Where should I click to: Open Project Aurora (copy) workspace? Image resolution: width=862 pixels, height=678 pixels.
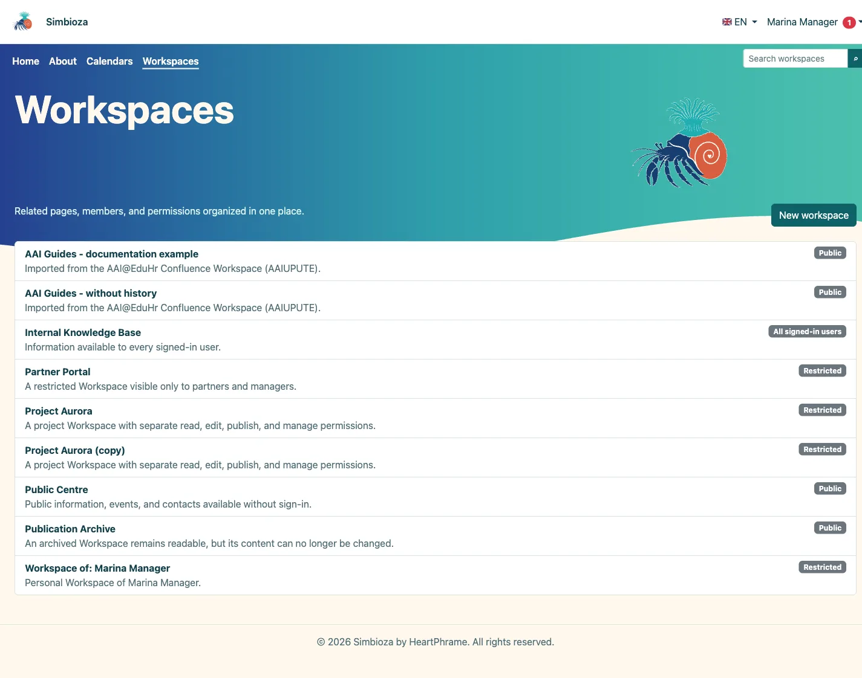75,450
